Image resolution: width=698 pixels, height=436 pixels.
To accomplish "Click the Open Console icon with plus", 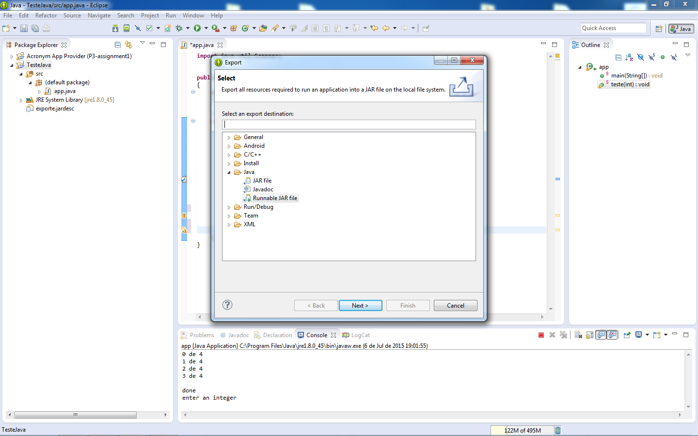I will click(x=657, y=335).
